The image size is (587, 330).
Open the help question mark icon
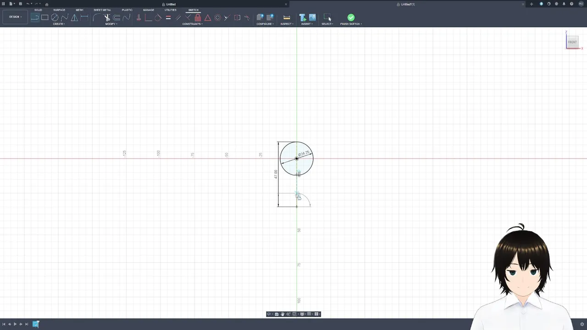pyautogui.click(x=571, y=4)
